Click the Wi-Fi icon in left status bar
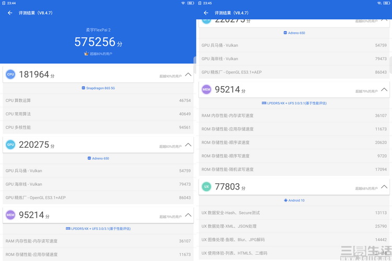This screenshot has height=261, width=392. click(183, 3)
